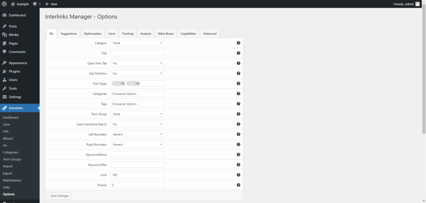426x203 pixels.
Task: Remove the Posts tag from Post Types
Action: [x=123, y=84]
